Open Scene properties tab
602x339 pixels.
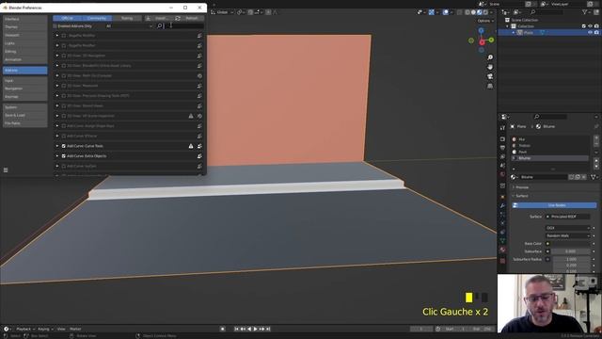coord(502,166)
